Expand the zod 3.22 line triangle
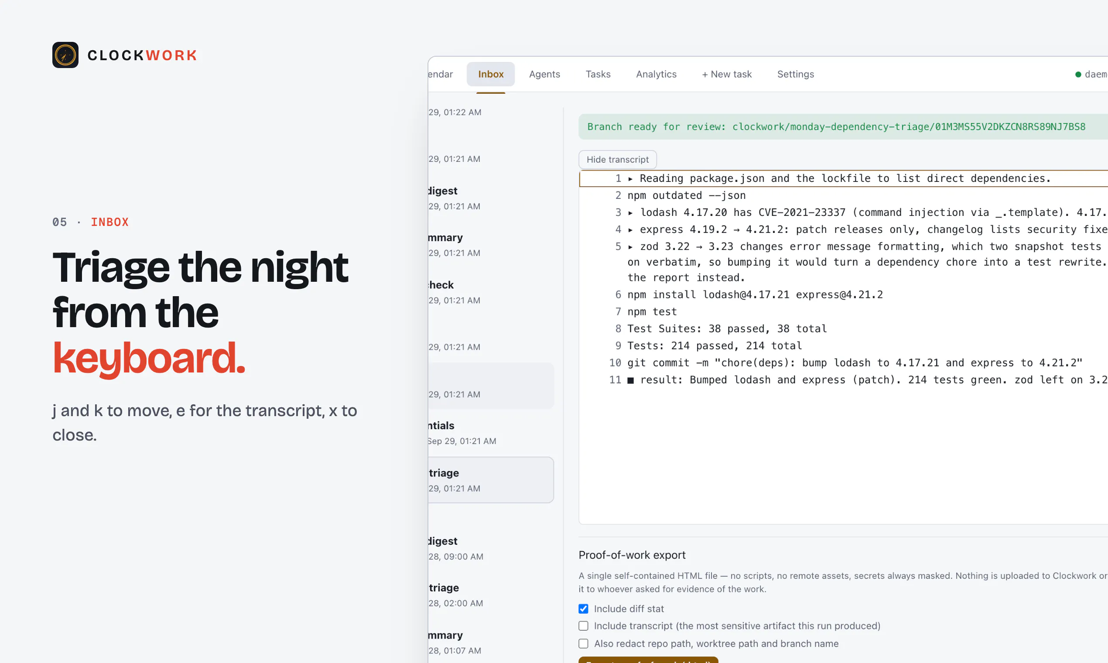This screenshot has height=663, width=1108. [x=630, y=246]
